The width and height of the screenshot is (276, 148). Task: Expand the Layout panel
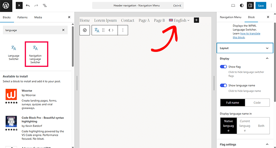pyautogui.click(x=245, y=48)
